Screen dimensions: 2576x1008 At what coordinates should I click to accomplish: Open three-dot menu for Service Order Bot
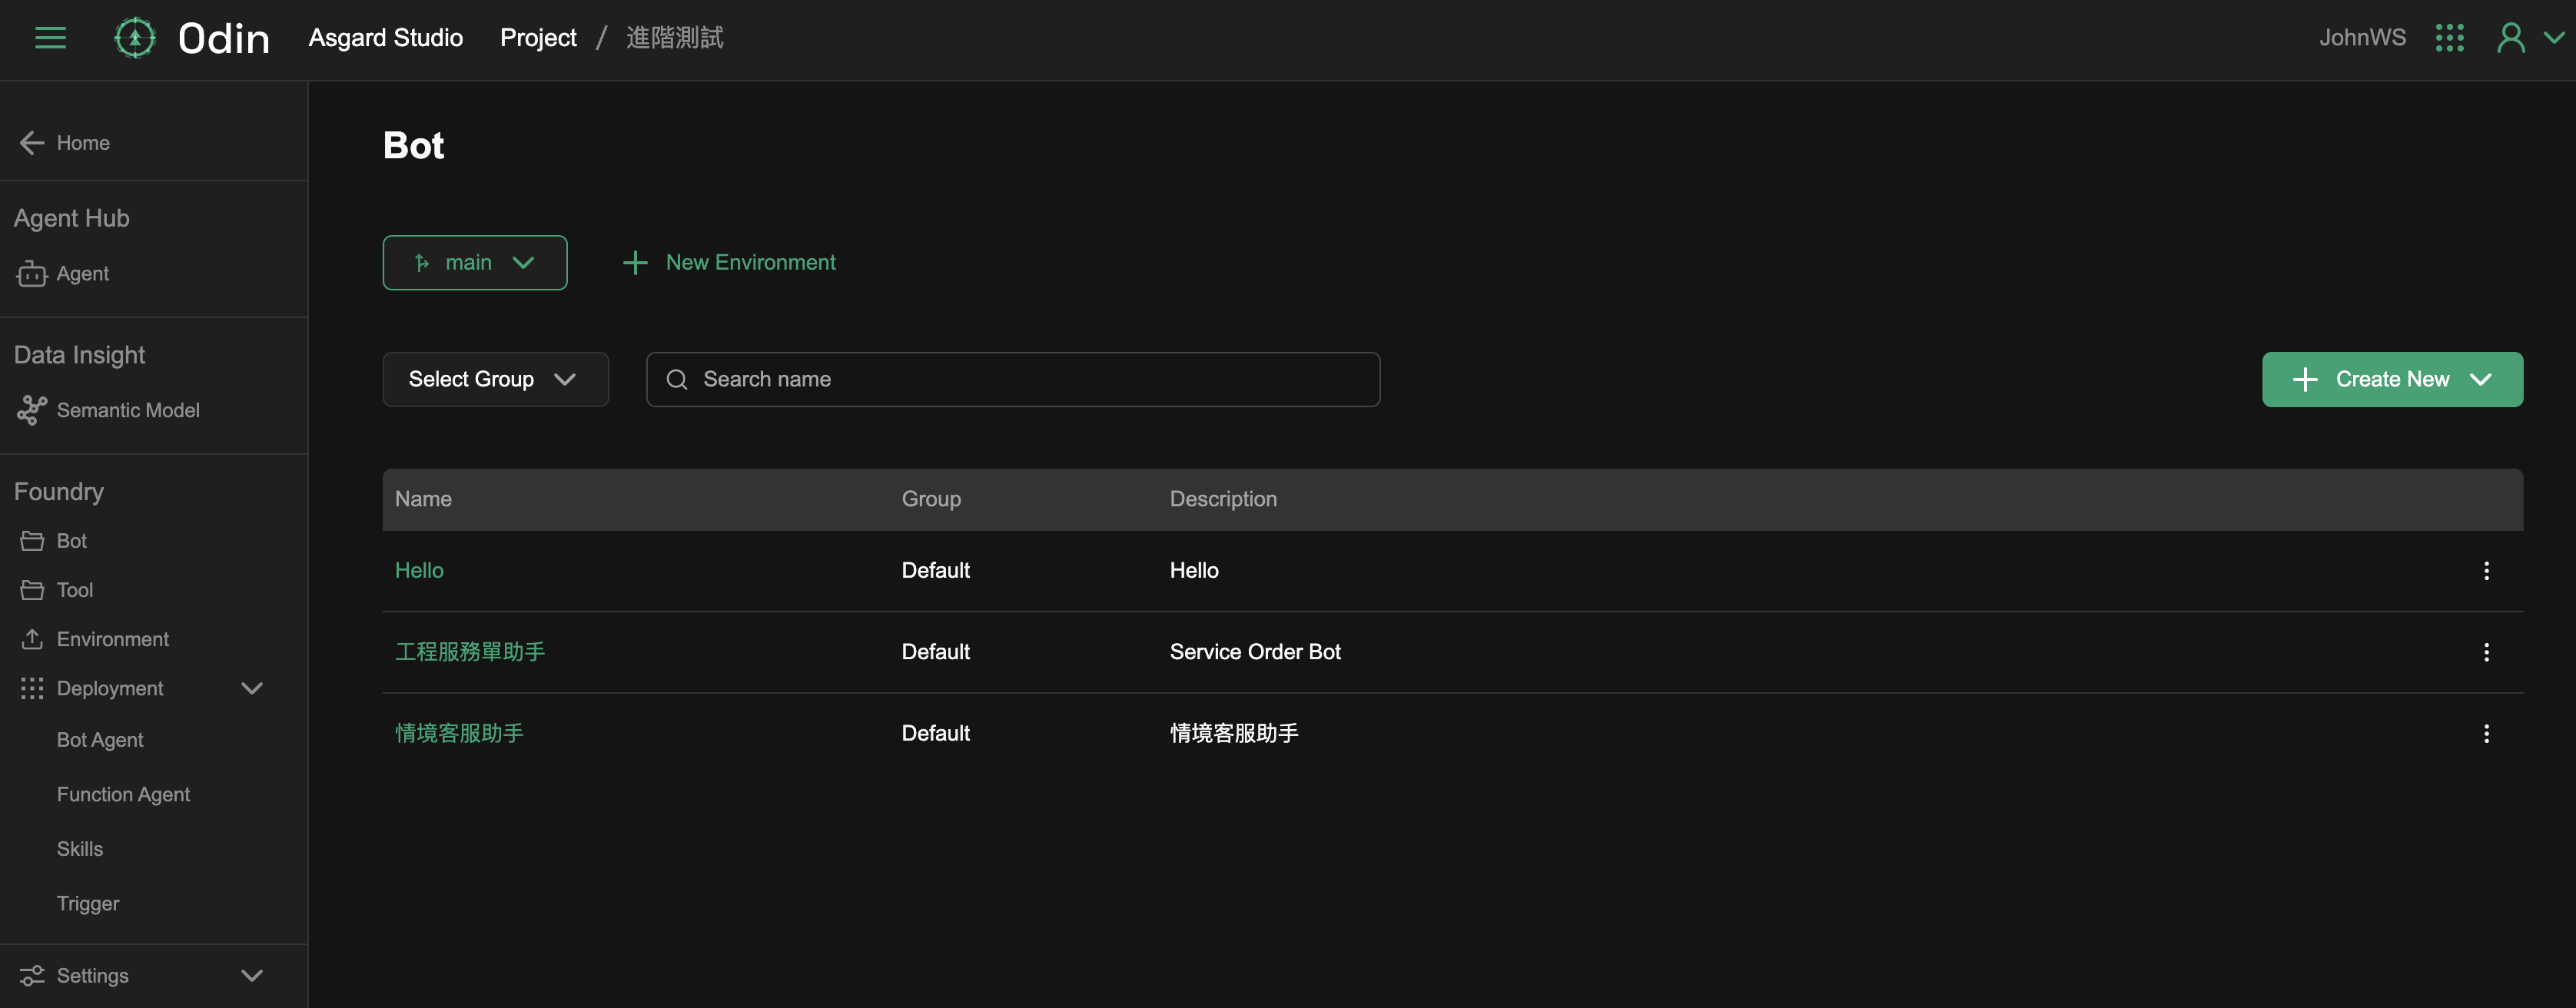(2486, 652)
